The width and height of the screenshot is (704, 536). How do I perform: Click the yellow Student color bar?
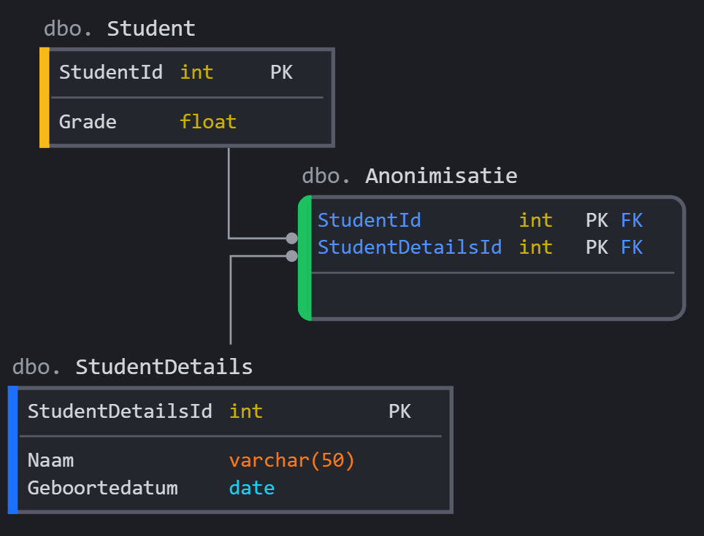(45, 98)
